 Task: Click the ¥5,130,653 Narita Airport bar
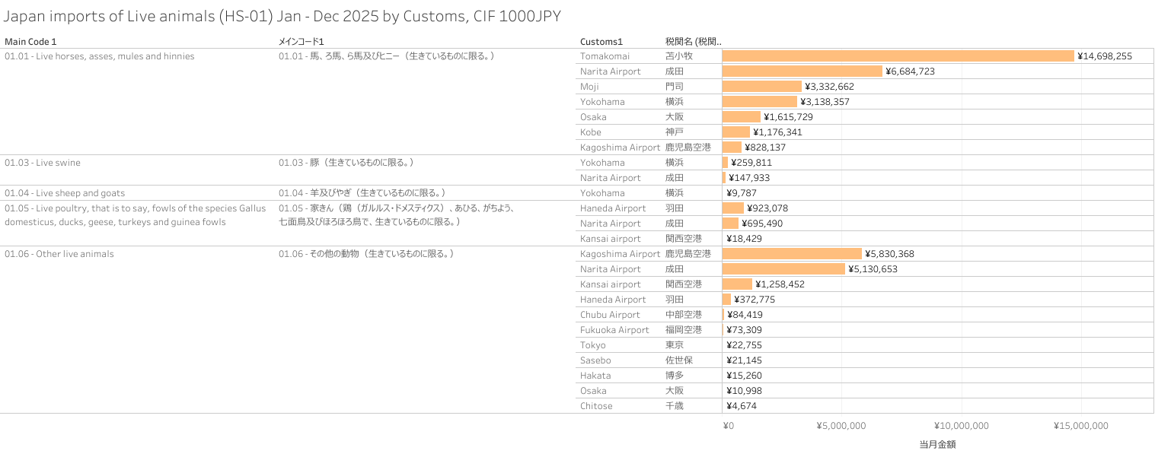click(783, 269)
